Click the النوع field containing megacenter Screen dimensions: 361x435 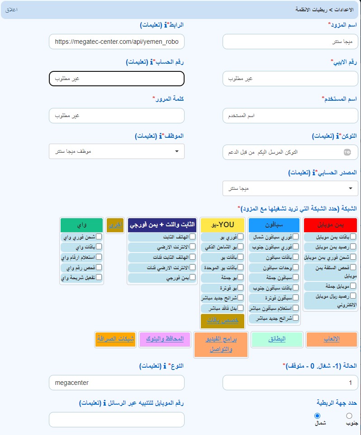pos(117,383)
